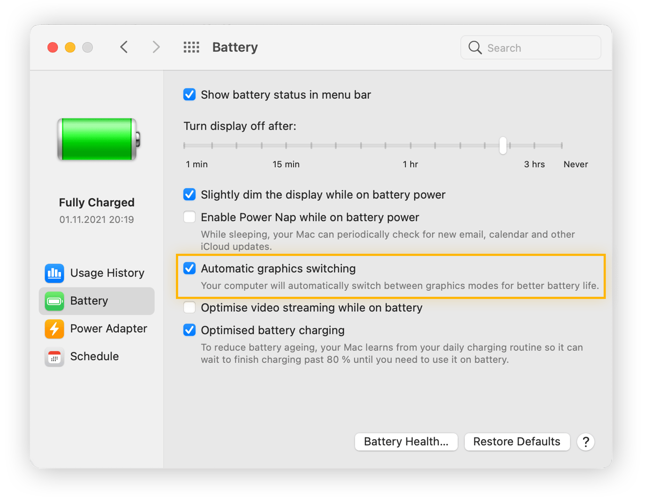The image size is (645, 501).
Task: Open the Battery Health dialog
Action: (406, 442)
